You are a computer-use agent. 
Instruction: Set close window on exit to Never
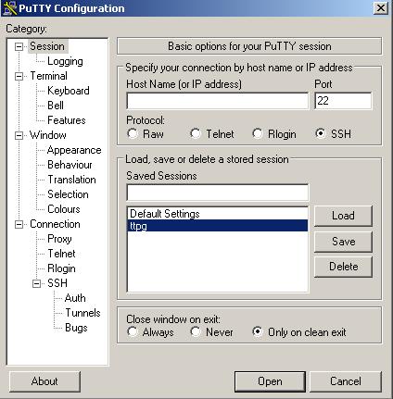196,331
